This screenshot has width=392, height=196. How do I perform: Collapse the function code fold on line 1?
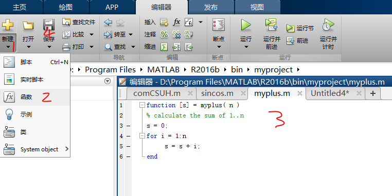click(142, 105)
